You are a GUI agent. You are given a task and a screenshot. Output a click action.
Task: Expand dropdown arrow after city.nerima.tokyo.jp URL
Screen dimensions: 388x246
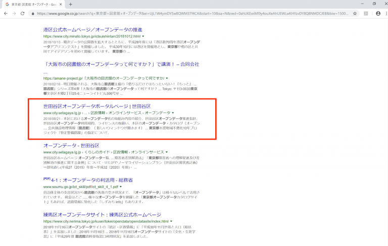(x=171, y=221)
